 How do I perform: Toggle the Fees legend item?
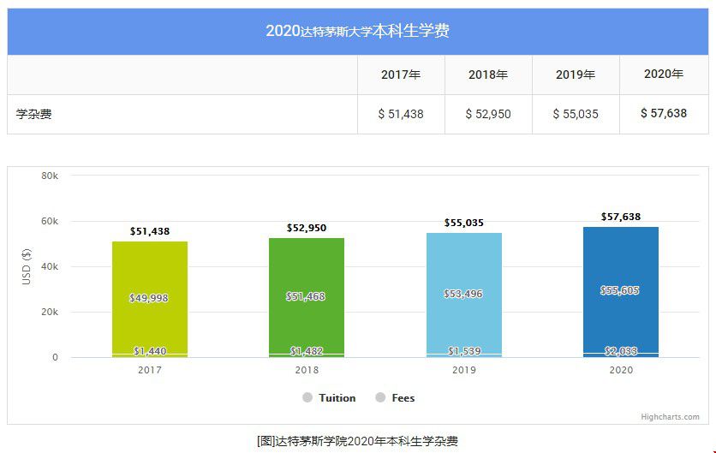[395, 397]
